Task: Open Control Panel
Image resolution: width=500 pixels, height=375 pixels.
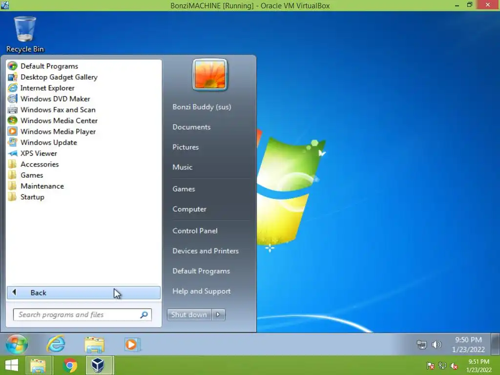Action: (195, 231)
